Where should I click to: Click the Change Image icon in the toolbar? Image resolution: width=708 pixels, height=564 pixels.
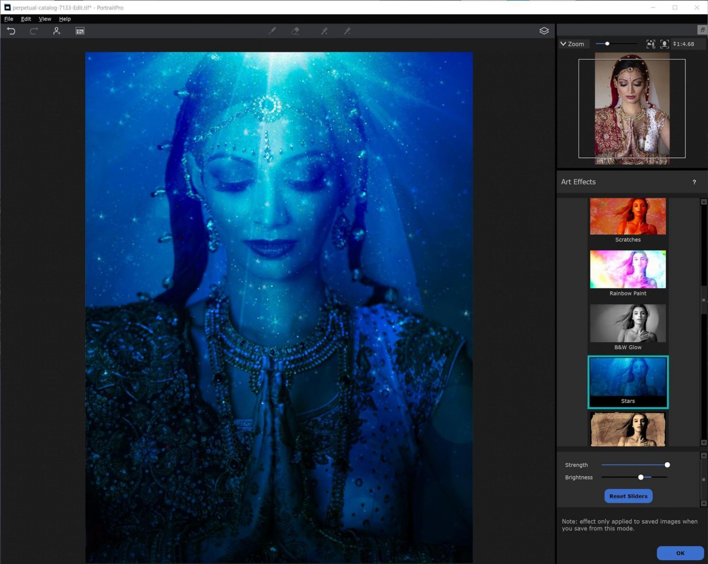click(80, 31)
